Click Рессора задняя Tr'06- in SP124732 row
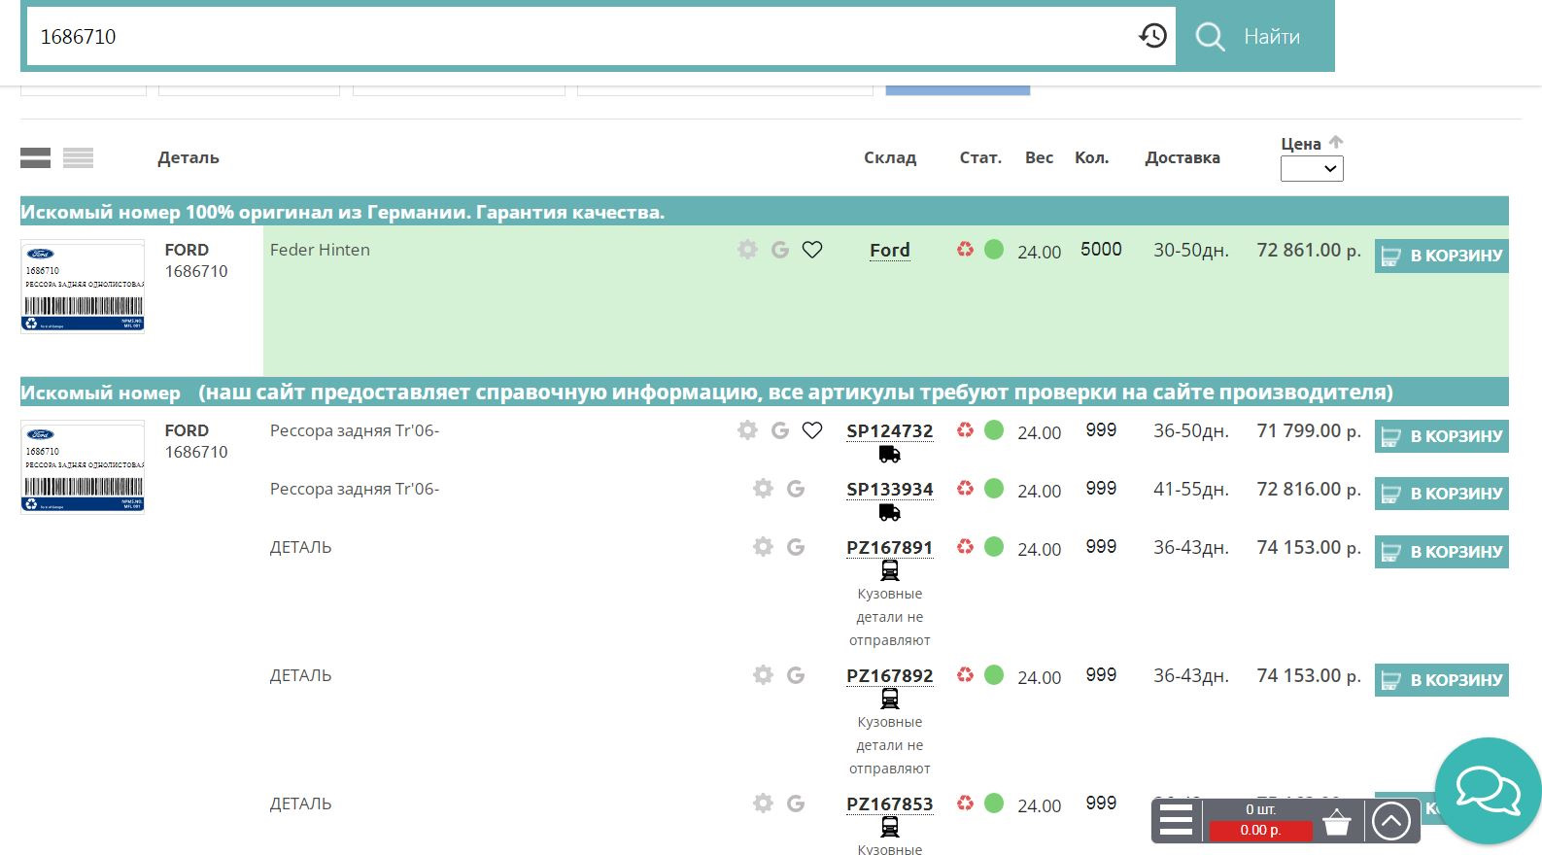This screenshot has width=1542, height=855. click(355, 430)
